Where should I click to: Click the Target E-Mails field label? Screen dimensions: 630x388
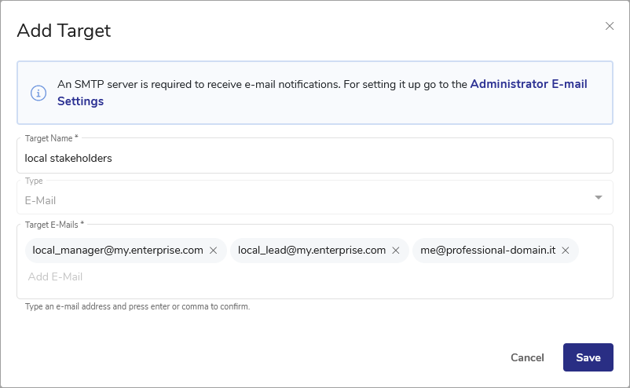point(54,225)
